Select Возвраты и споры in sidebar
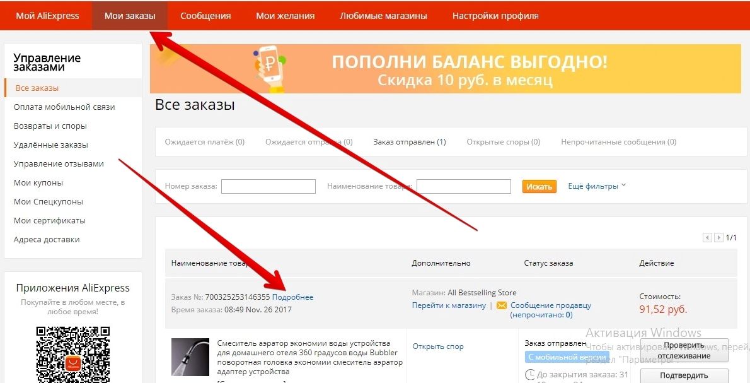The height and width of the screenshot is (383, 750). pos(50,126)
